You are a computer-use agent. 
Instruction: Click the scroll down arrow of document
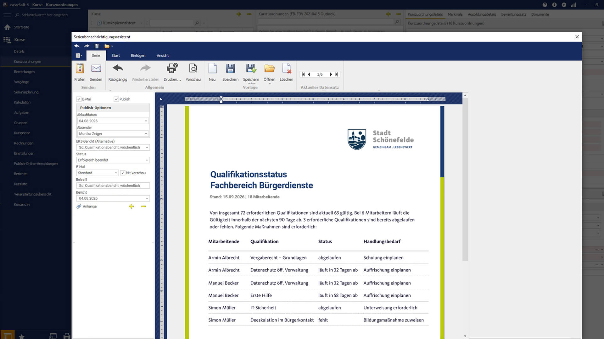tap(465, 336)
